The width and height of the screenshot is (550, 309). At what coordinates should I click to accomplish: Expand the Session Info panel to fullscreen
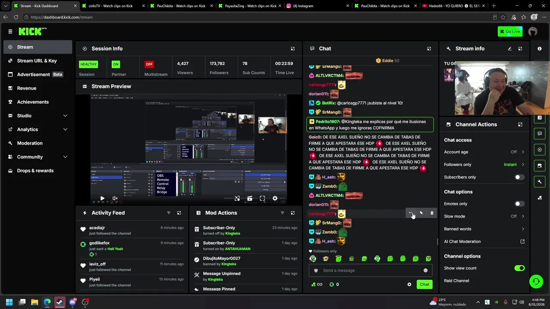(x=293, y=48)
